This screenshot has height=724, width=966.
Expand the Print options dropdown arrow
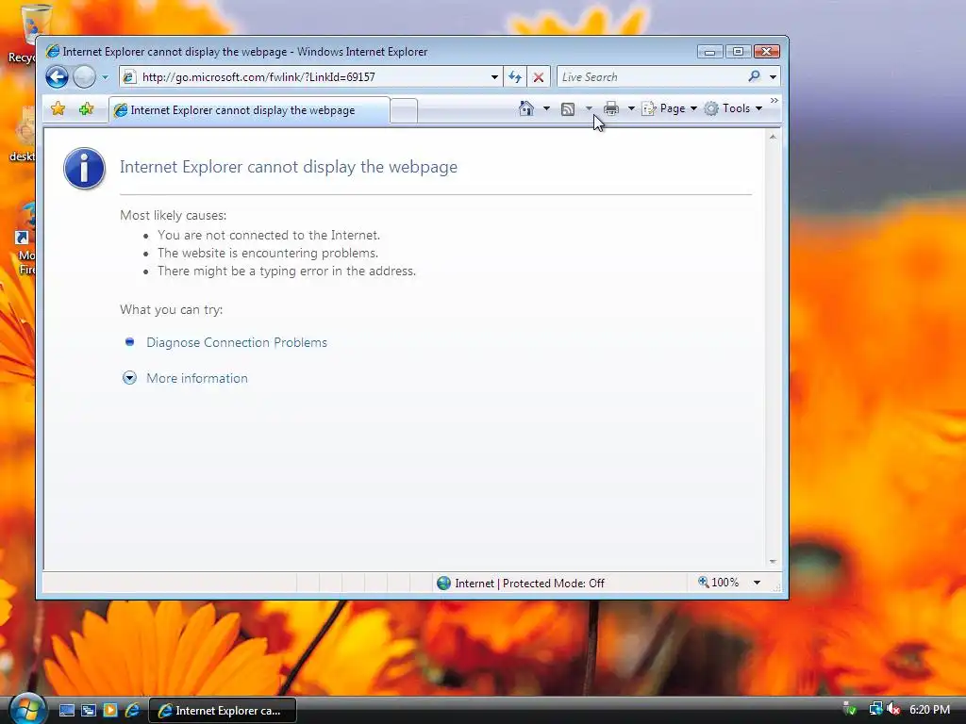click(x=631, y=108)
